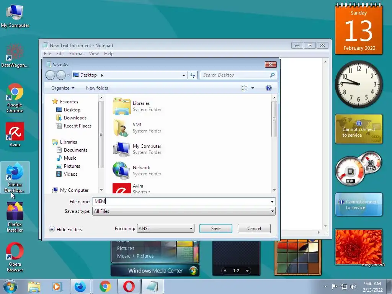
Task: Select Documents under Libraries
Action: pos(72,150)
